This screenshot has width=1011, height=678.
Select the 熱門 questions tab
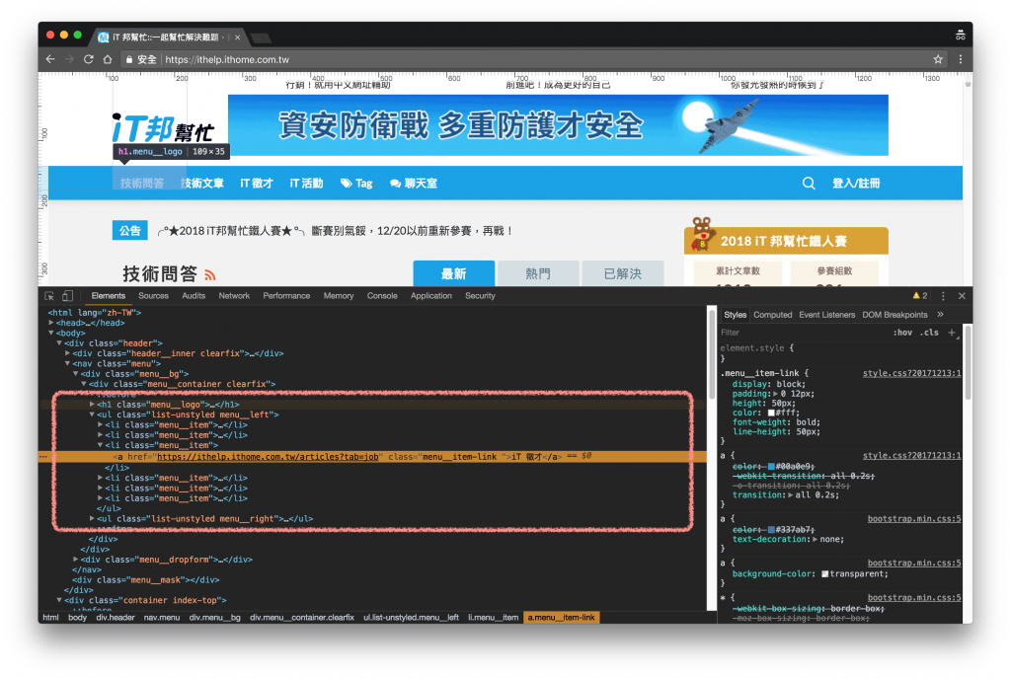(538, 273)
